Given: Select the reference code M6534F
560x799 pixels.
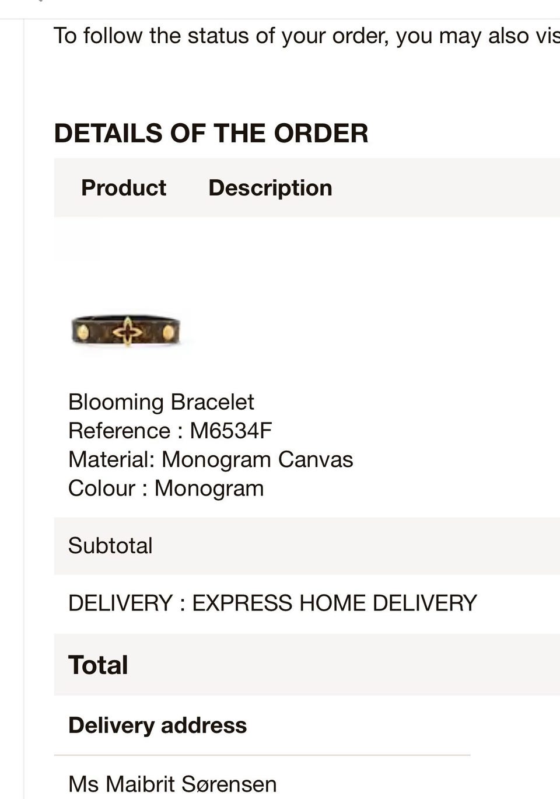Looking at the screenshot, I should click(x=231, y=431).
